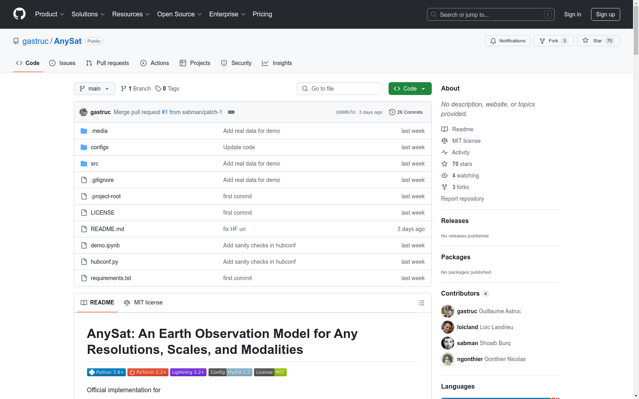Image resolution: width=639 pixels, height=399 pixels.
Task: Open loicland contributor avatar
Action: pyautogui.click(x=448, y=327)
